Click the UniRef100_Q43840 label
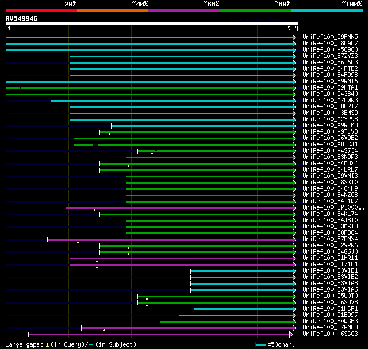Viewport: 368px width, 349px height. 330,94
